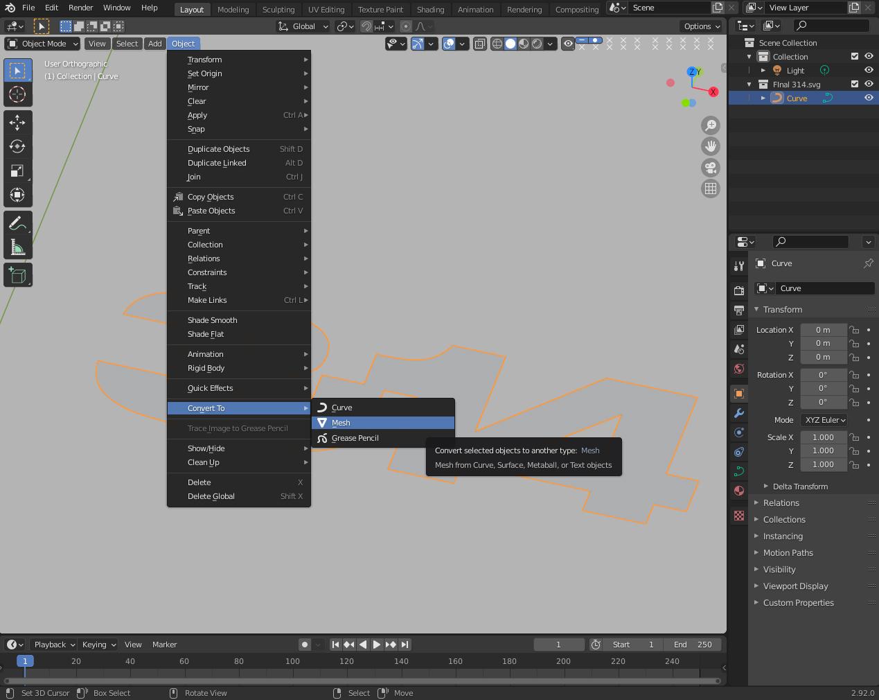This screenshot has height=700, width=879.
Task: Jump to the end of the timeline
Action: 404,644
